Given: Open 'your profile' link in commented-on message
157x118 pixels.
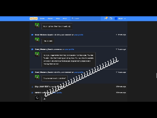Looking at the screenshot, I should click(69, 49).
